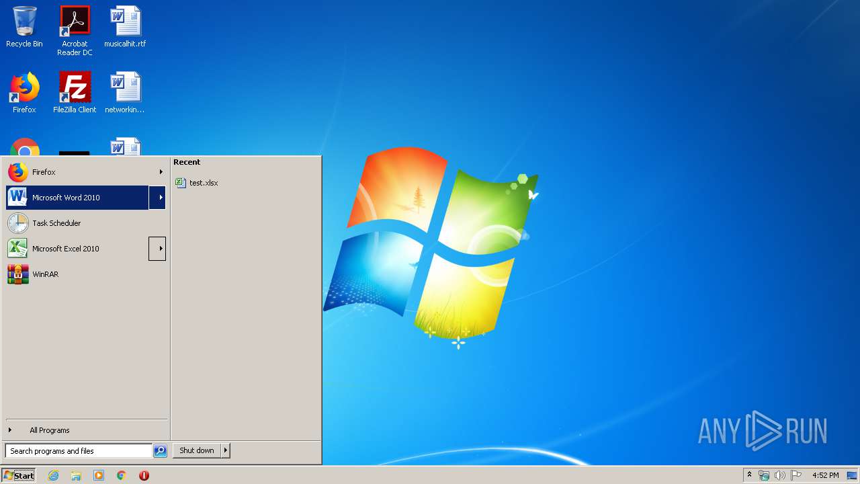This screenshot has width=860, height=484.
Task: Open Google Chrome from the taskbar
Action: point(122,475)
